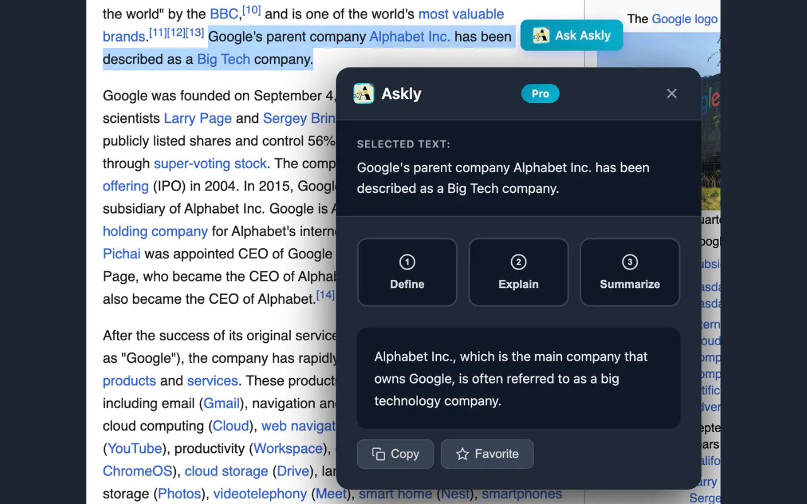Open citation reference [14]
The image size is (807, 504).
tap(325, 294)
